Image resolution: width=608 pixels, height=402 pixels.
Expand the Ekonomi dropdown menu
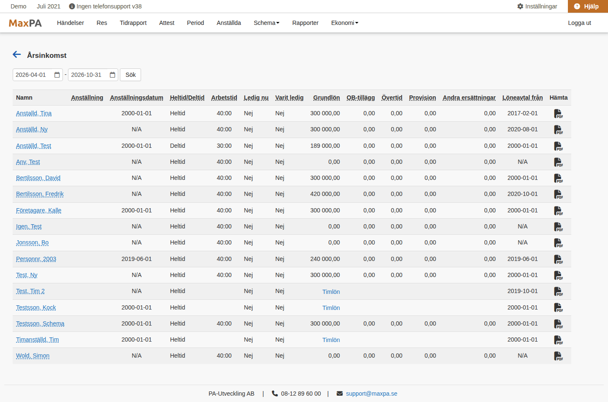click(345, 23)
